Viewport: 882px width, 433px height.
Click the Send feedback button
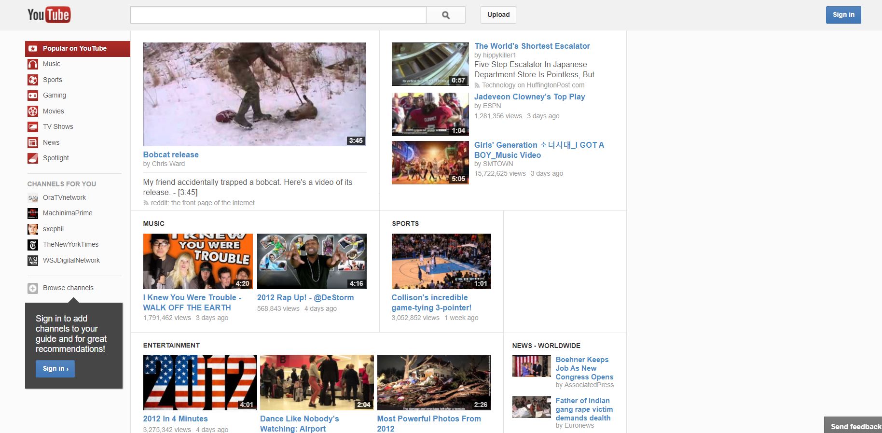coord(853,425)
